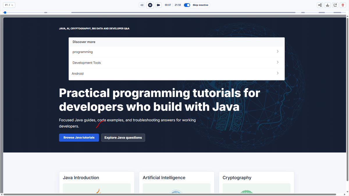
Task: Open the Development Tools row under Discover more
Action: 177,63
